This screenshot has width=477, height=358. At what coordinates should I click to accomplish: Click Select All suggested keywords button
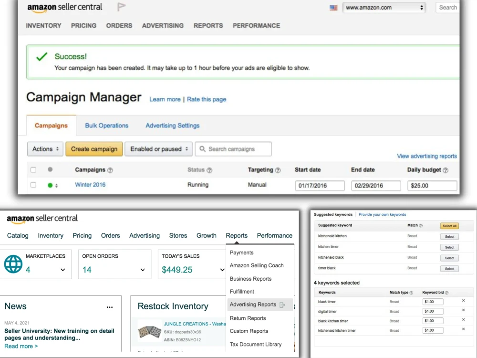pyautogui.click(x=449, y=226)
